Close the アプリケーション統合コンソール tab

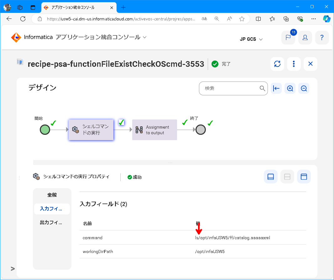pyautogui.click(x=112, y=8)
